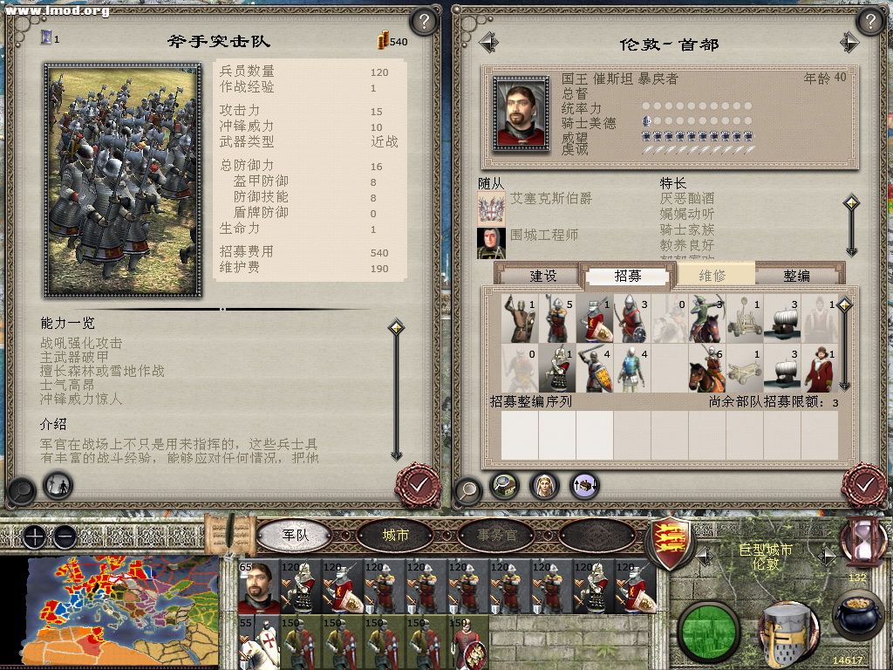The image size is (893, 670).
Task: Click down arrow of unit description scrollbar
Action: (397, 454)
